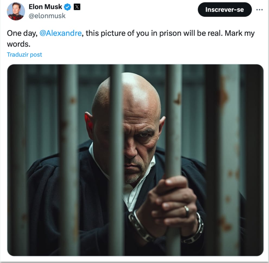Translate the post via Traduzir post

[24, 54]
